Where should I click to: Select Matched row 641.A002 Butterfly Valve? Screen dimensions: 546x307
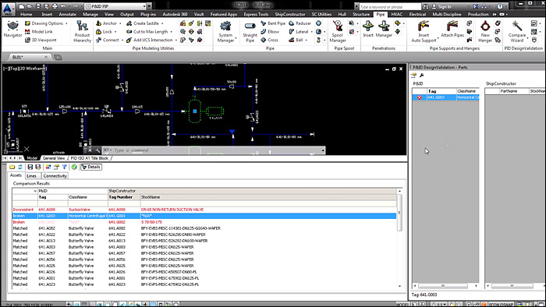pos(204,228)
